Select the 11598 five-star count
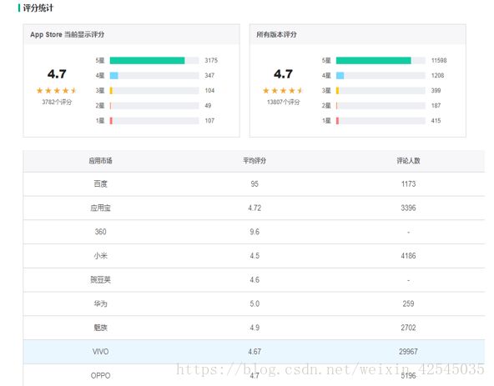 [439, 61]
